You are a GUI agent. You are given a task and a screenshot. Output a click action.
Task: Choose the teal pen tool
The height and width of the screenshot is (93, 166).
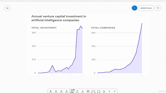pyautogui.click(x=77, y=91)
